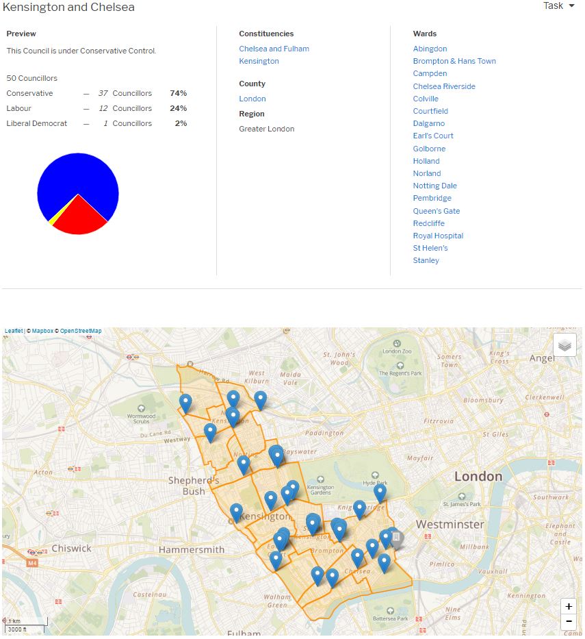Screen dimensions: 585x639
Task: Open the Brompton & Hans Town ward
Action: point(454,61)
